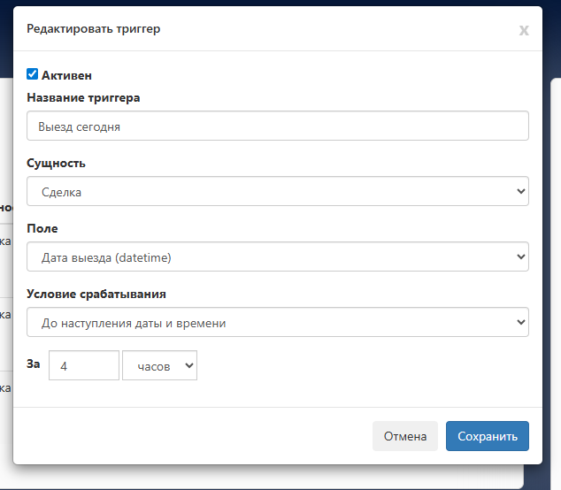Click the chevron on the часов select
Viewport: 561px width, 490px height.
click(188, 365)
